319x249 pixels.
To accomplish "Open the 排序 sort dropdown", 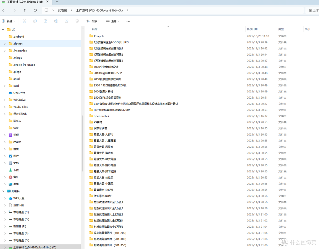I will pos(93,21).
